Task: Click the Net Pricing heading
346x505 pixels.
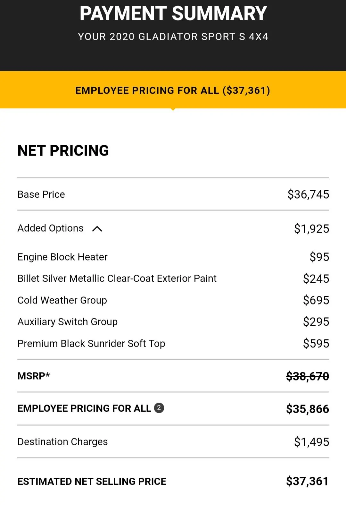Action: click(x=63, y=150)
